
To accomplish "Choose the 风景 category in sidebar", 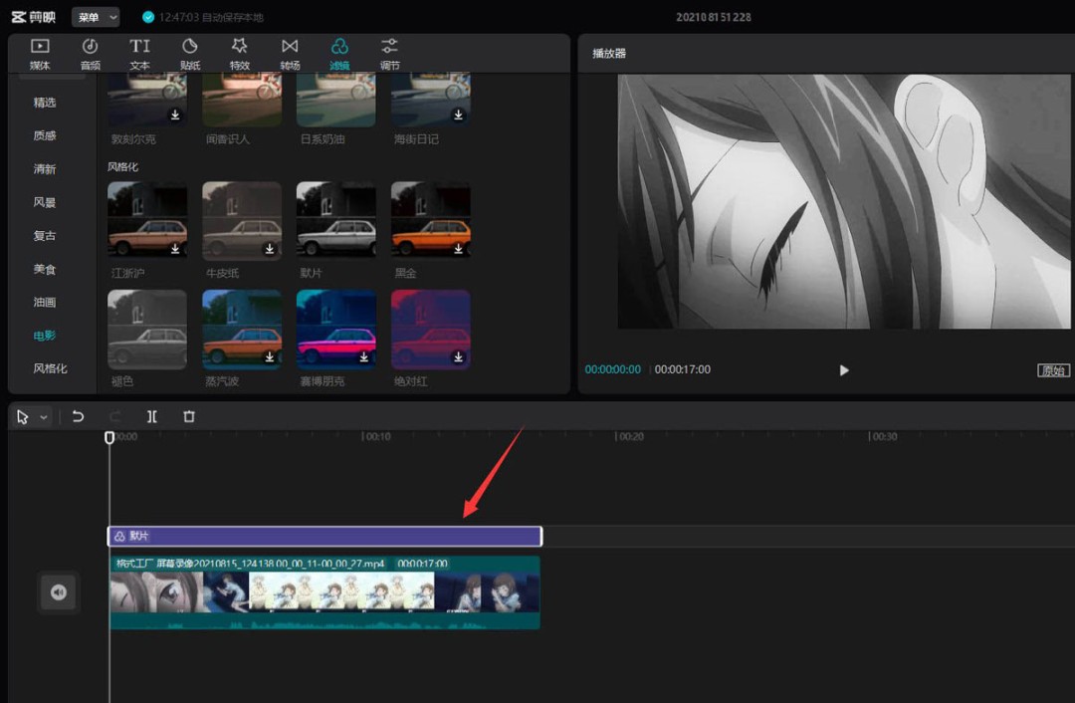I will 45,202.
